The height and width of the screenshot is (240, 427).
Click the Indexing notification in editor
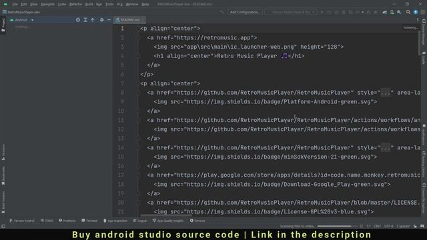[410, 28]
